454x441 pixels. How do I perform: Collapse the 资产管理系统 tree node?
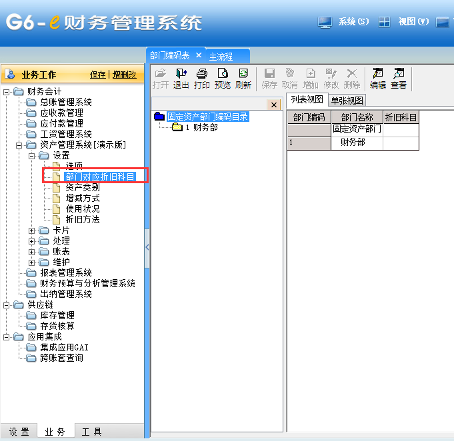[x=19, y=145]
